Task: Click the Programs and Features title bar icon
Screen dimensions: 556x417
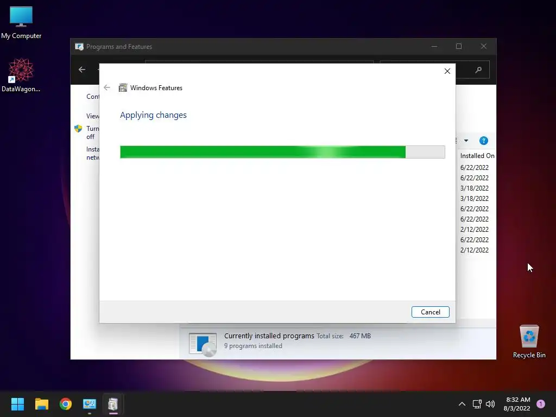Action: click(x=79, y=47)
